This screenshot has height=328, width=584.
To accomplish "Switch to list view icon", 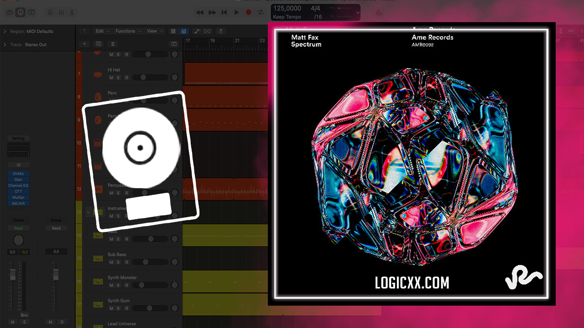I will pyautogui.click(x=183, y=31).
